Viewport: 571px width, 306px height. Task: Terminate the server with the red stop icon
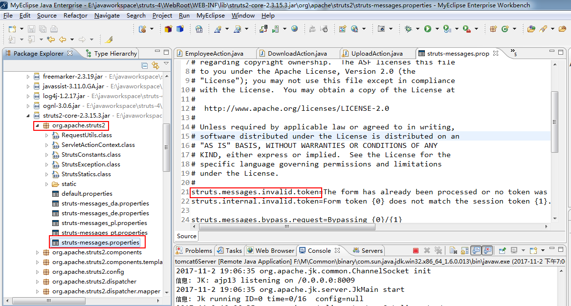(x=416, y=250)
